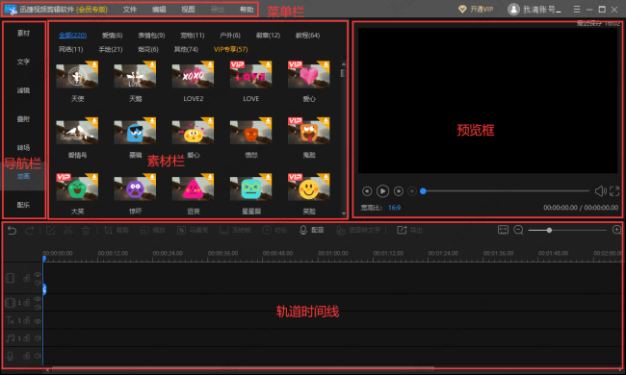Mute the music track speaker
626x375 pixels.
38,337
